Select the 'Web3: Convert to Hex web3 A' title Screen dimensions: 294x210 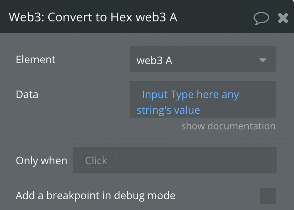point(93,17)
